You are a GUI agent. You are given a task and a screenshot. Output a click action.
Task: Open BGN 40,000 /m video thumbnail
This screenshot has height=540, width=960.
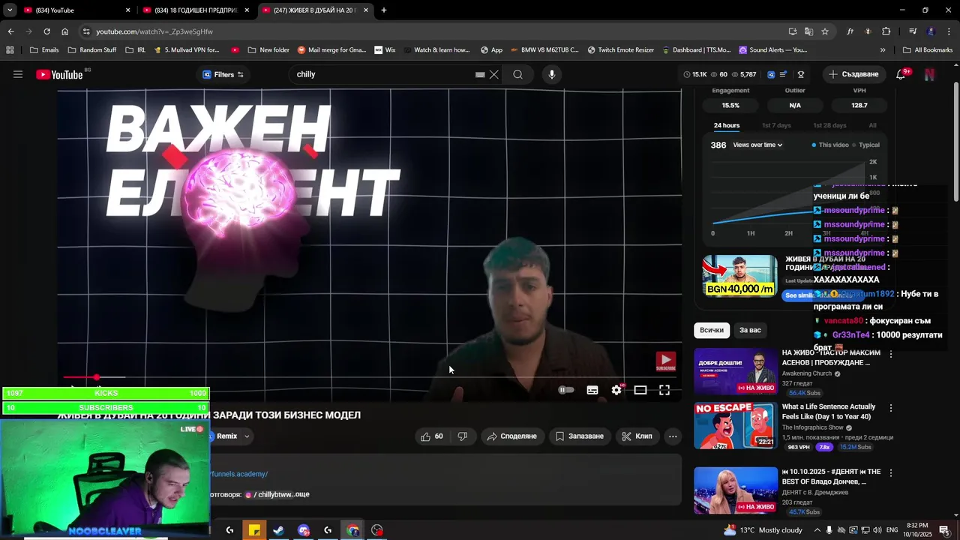coord(740,276)
